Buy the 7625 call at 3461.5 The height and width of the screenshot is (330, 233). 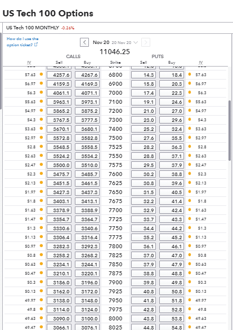[87, 183]
